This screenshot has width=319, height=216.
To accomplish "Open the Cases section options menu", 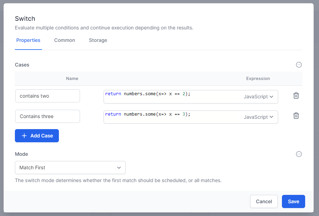I will (299, 65).
